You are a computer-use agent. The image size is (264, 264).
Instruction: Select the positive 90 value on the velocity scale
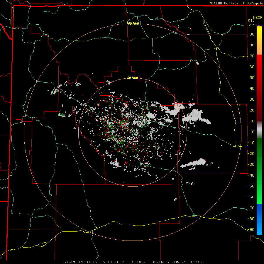(252, 34)
